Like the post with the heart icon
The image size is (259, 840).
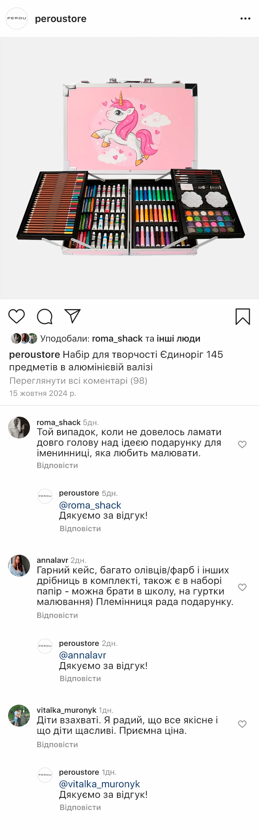[17, 316]
